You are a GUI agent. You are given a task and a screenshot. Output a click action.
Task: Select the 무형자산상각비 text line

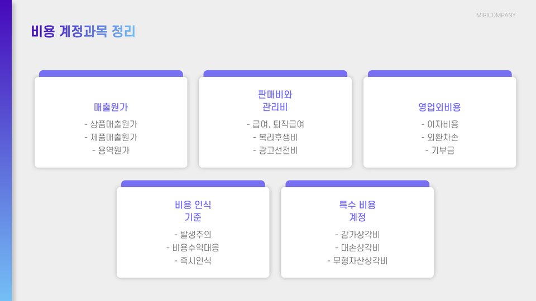point(357,261)
